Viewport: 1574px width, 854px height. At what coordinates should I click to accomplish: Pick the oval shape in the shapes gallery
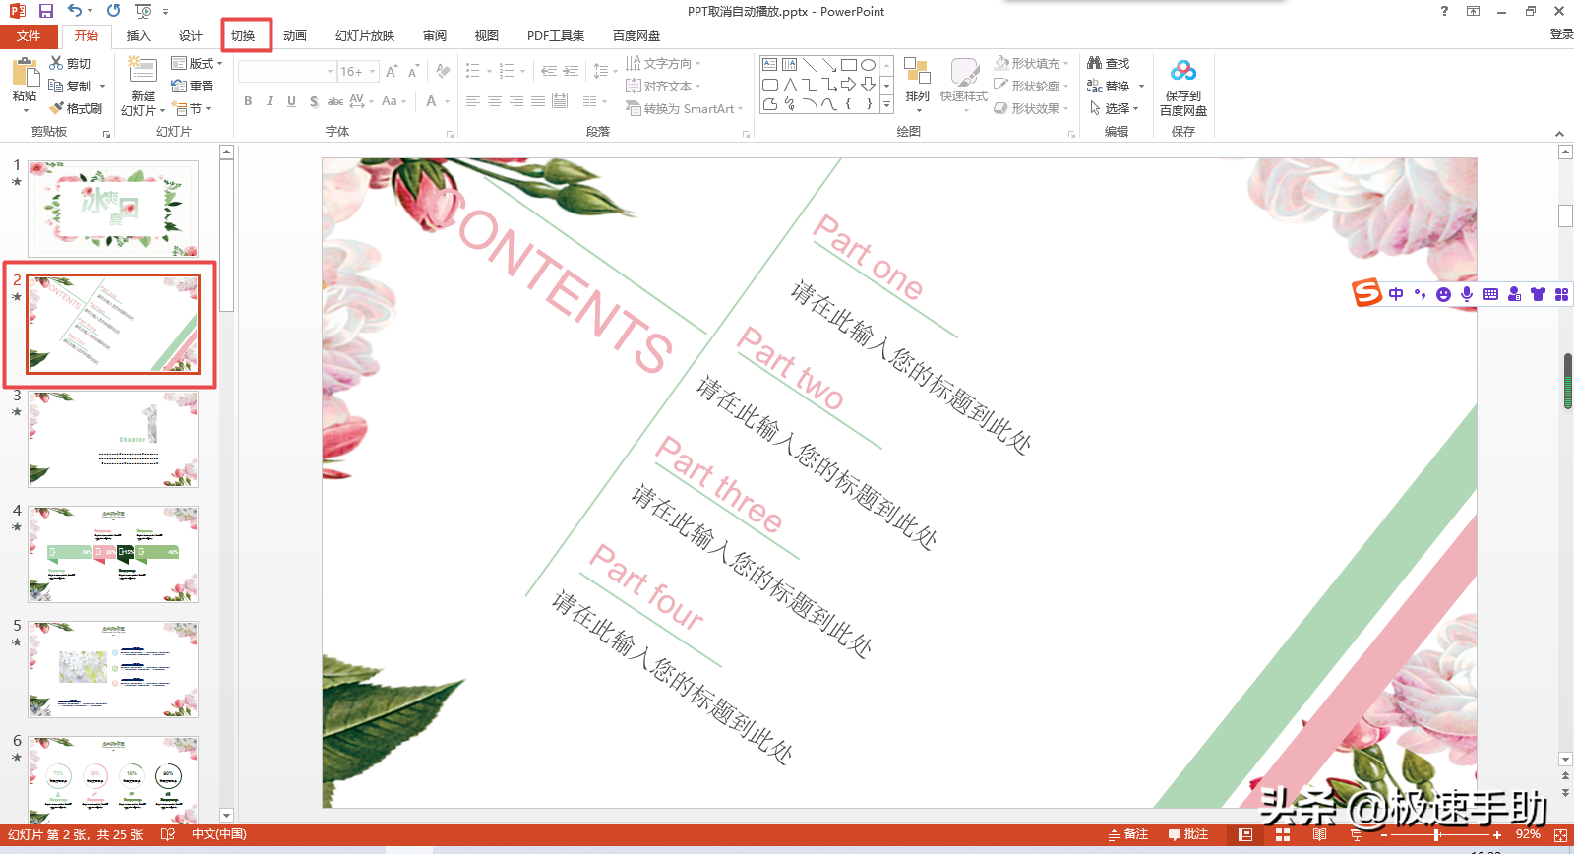(x=868, y=65)
